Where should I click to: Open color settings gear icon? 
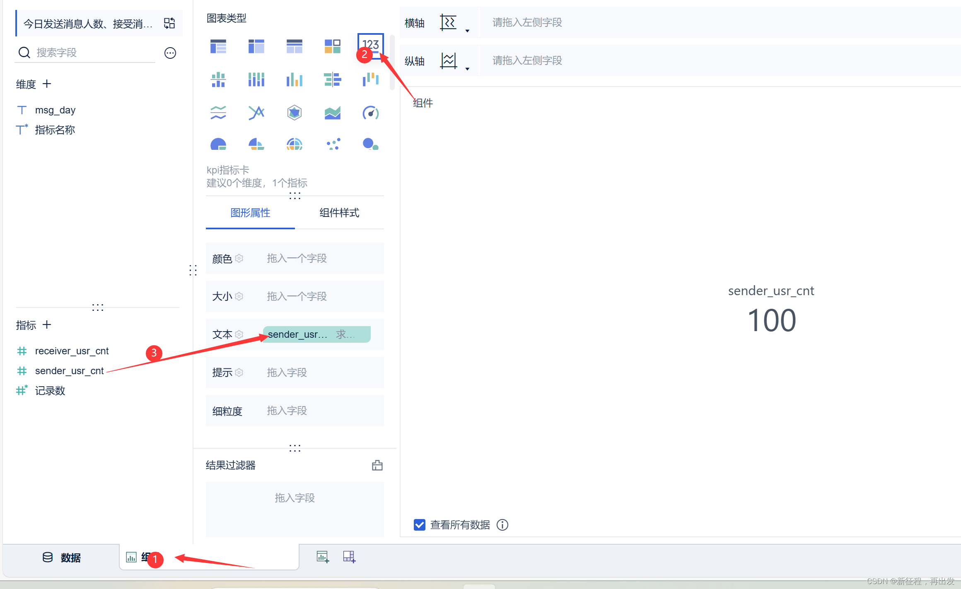(239, 258)
